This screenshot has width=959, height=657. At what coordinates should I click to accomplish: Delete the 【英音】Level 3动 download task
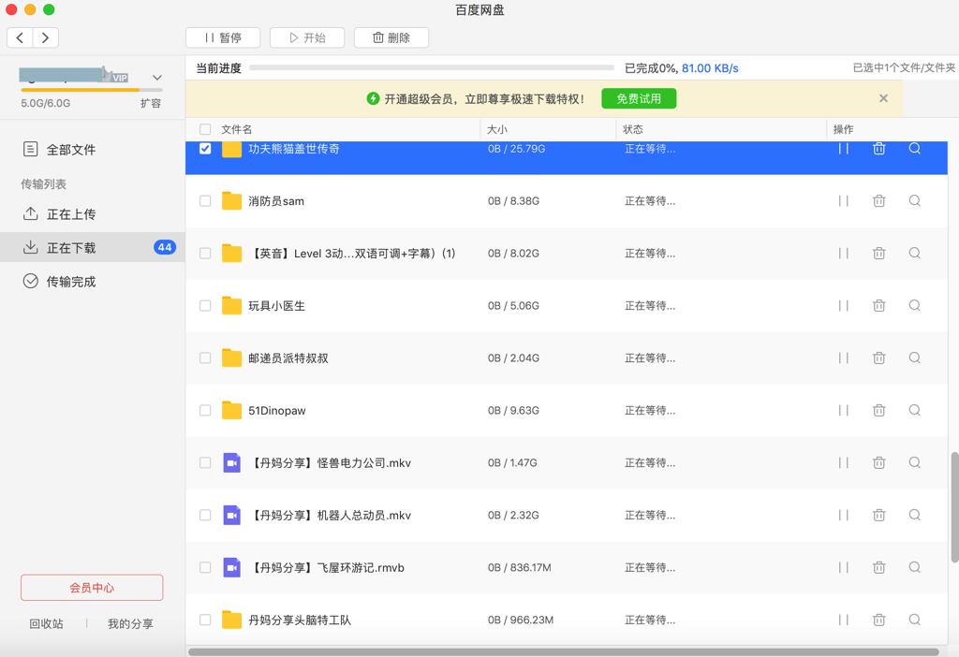tap(878, 253)
